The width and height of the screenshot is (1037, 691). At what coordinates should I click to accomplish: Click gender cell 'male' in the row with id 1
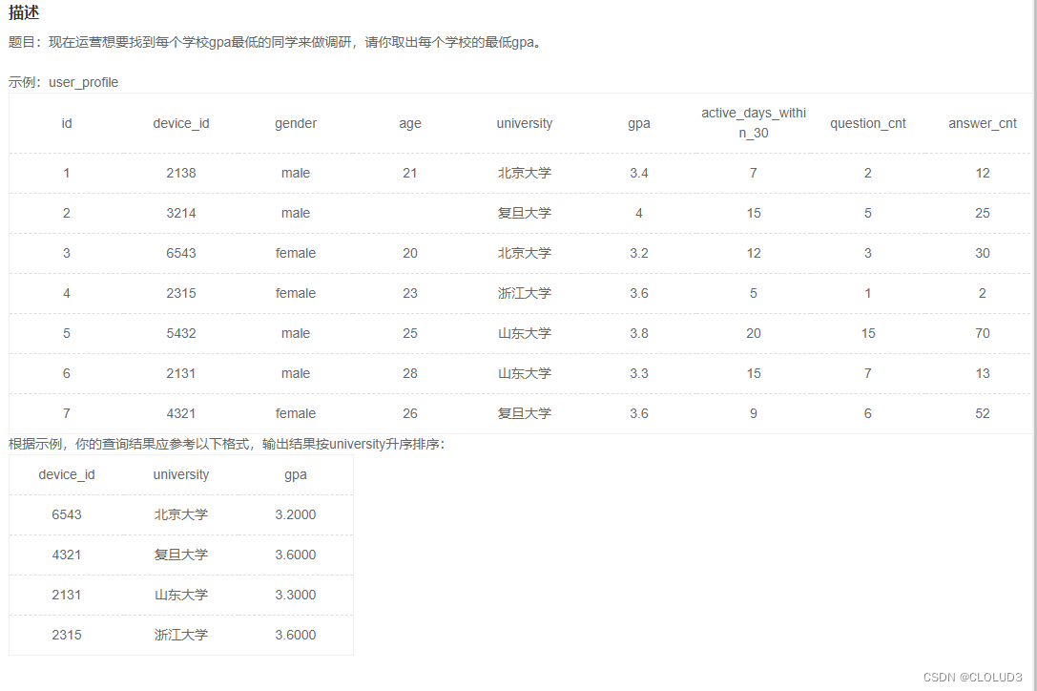(296, 173)
